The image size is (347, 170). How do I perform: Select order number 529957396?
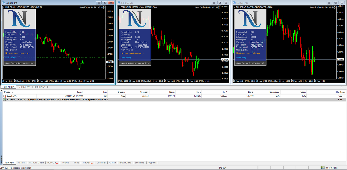point(12,96)
